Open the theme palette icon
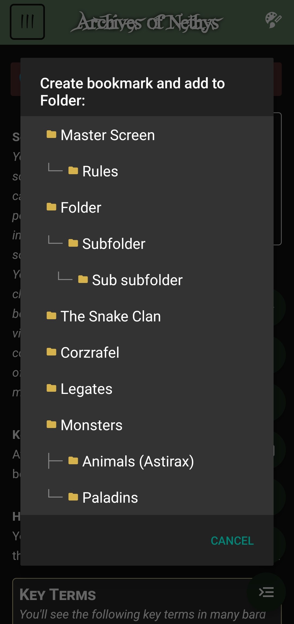The width and height of the screenshot is (294, 624). [273, 20]
